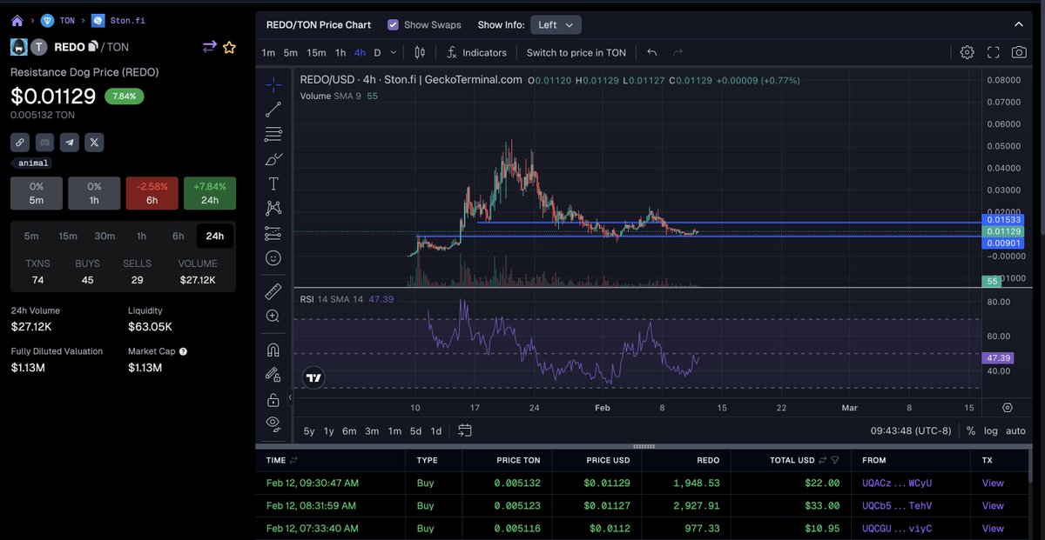Select the text annotation tool
Viewport: 1045px width, 540px height.
273,183
